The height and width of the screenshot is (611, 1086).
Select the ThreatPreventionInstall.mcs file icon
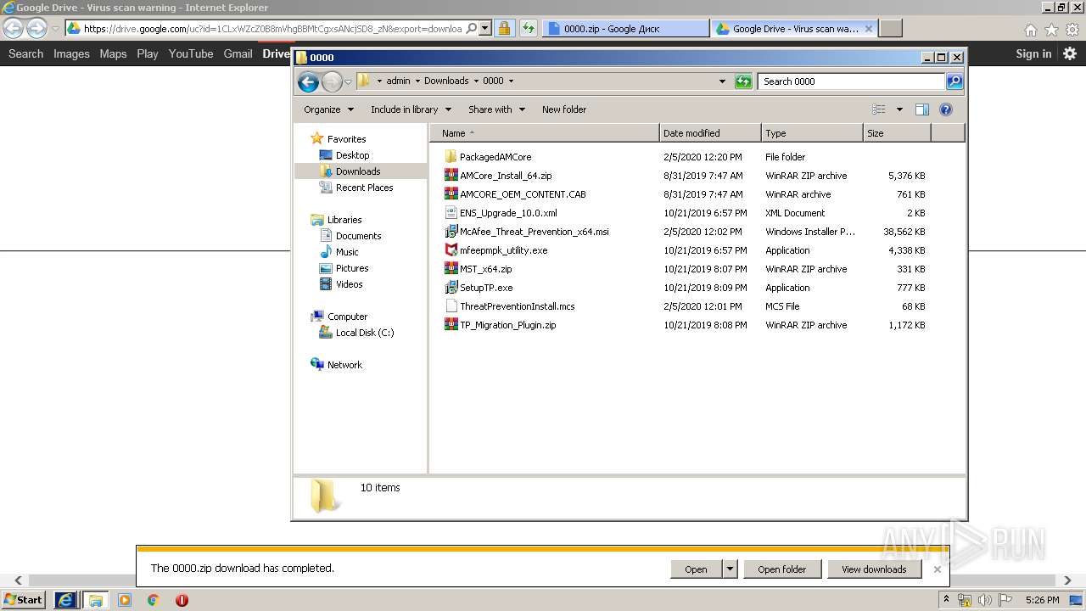pos(451,306)
